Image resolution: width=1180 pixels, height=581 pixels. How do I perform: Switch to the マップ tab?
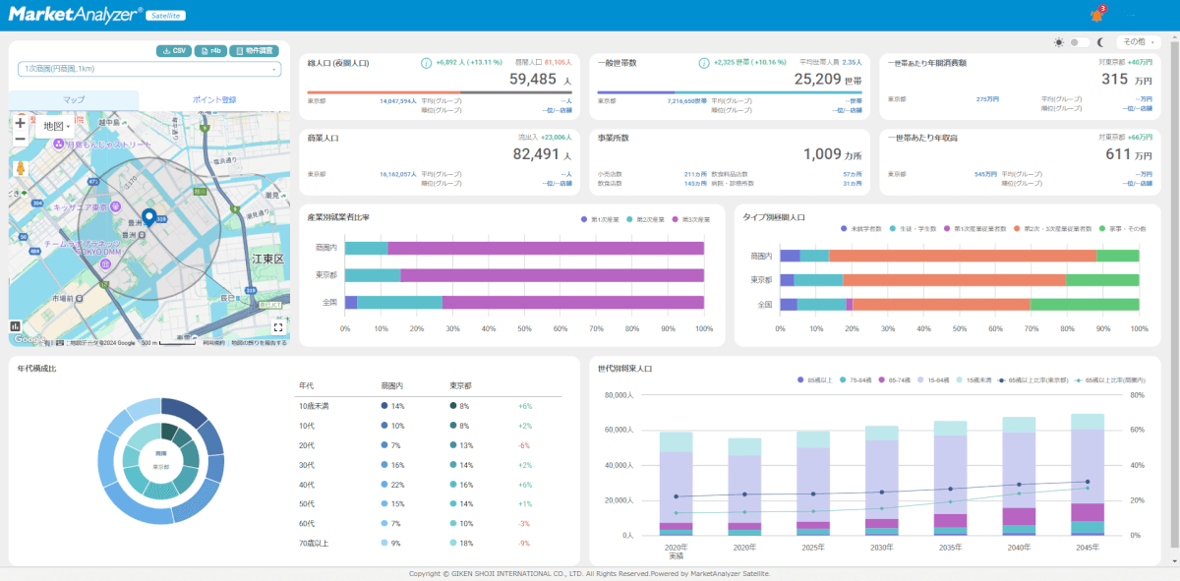[x=74, y=100]
